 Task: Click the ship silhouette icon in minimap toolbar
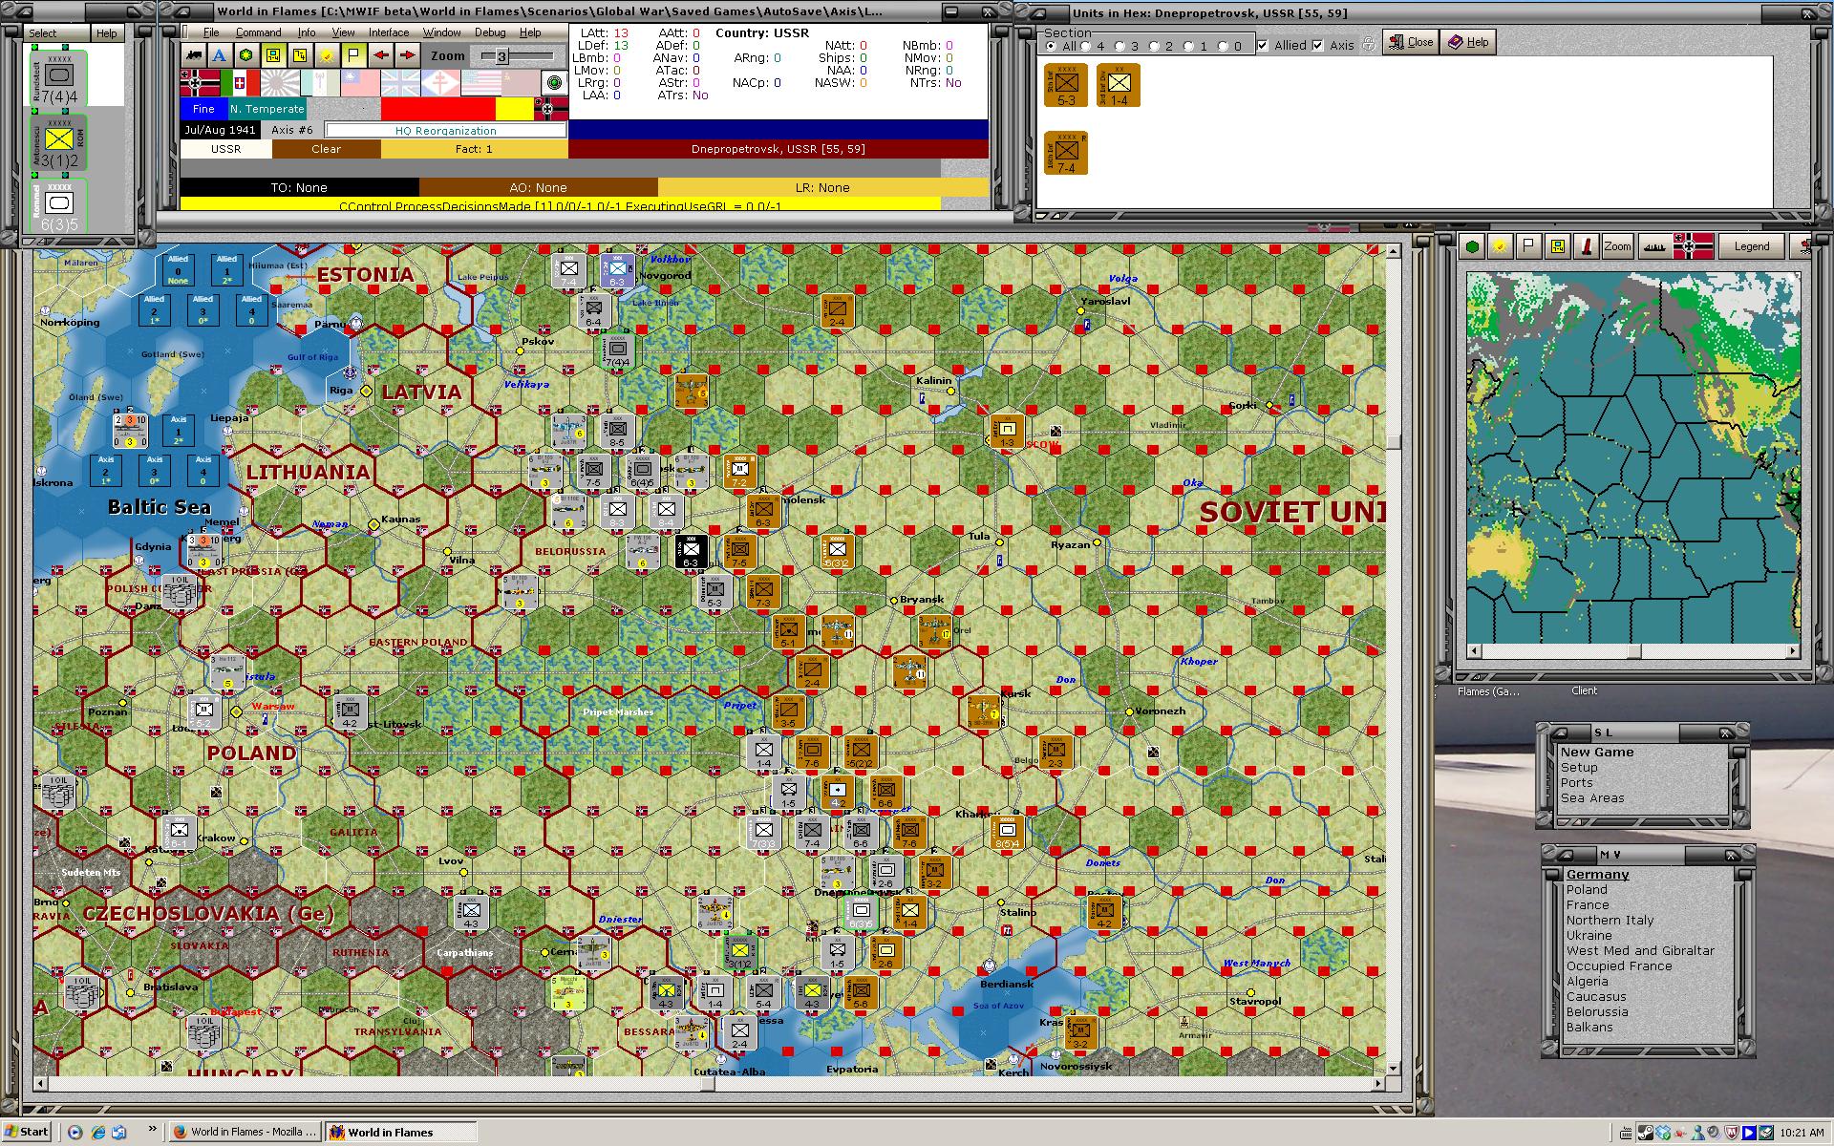1654,246
